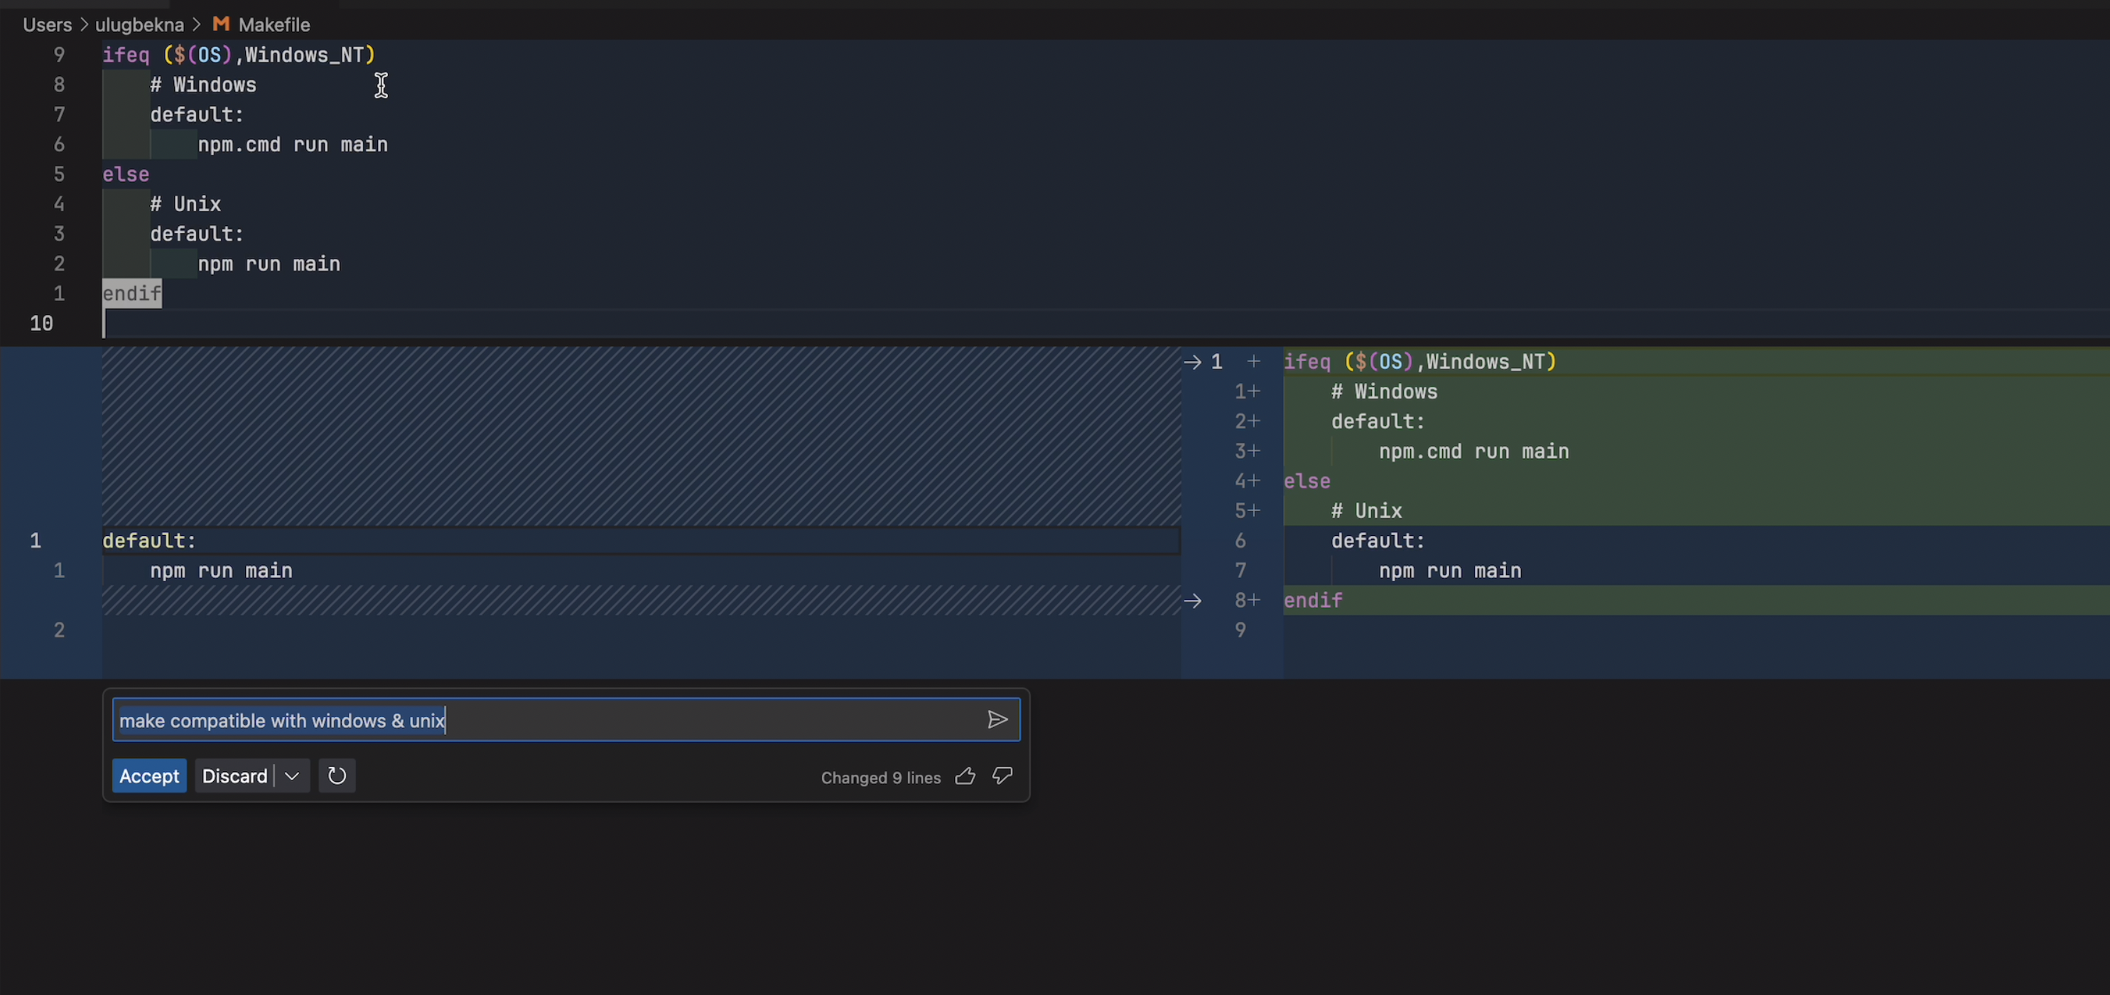The width and height of the screenshot is (2110, 995).
Task: Open the ulugbekna breadcrumb dropdown
Action: [139, 23]
